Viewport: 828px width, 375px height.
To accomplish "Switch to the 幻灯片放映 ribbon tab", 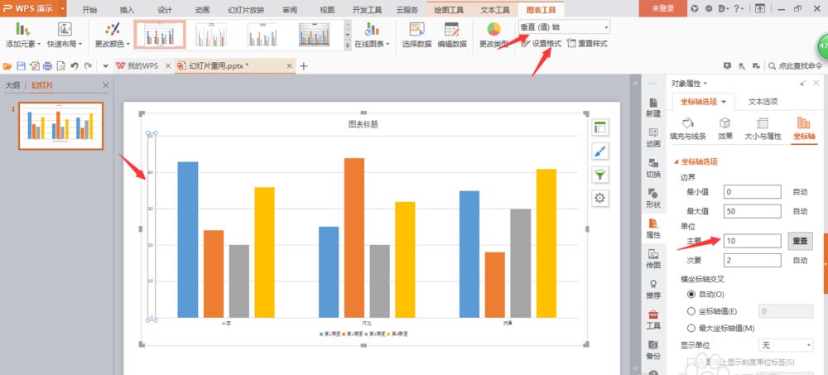I will click(x=246, y=9).
